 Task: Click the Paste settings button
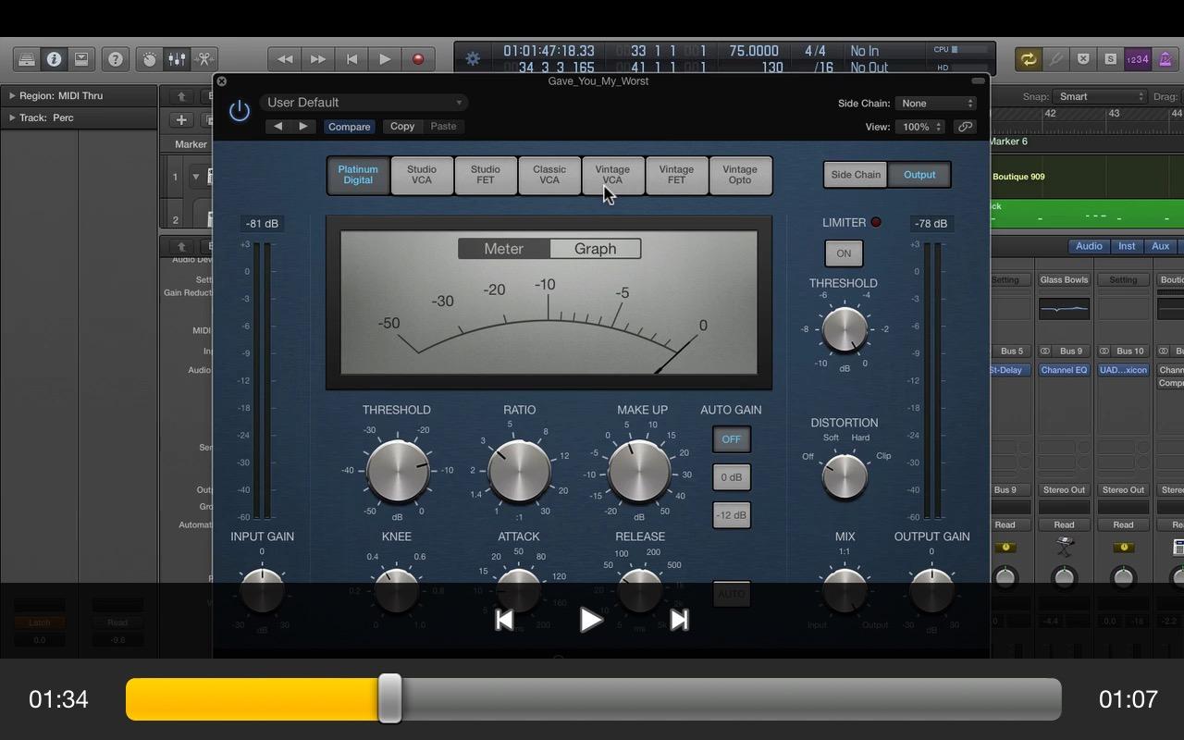443,127
